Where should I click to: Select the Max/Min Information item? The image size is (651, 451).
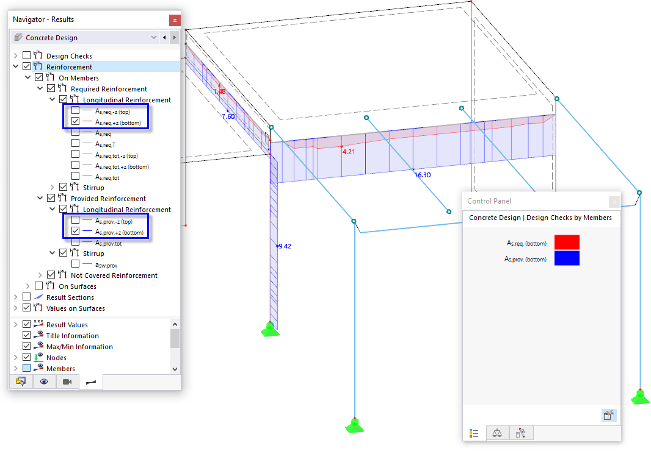79,347
